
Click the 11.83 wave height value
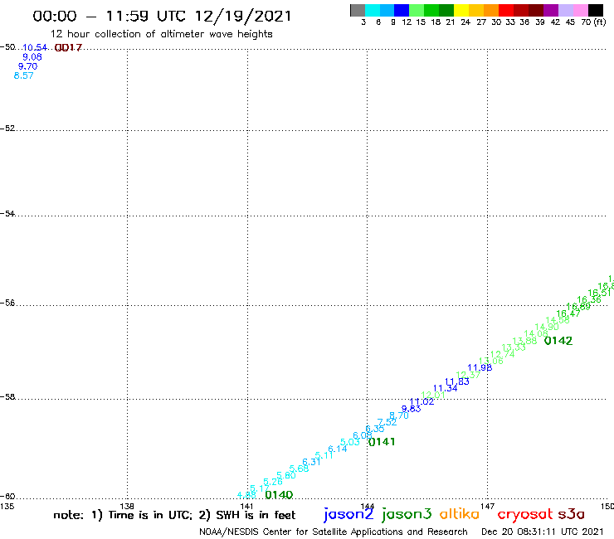pos(457,381)
